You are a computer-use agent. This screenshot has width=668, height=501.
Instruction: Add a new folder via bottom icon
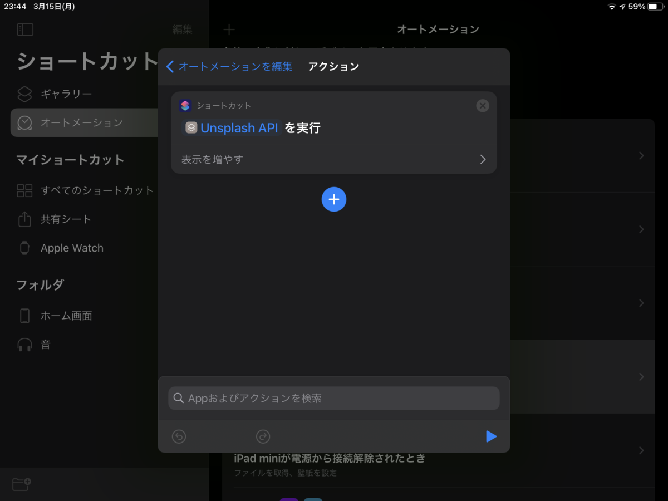(x=22, y=484)
